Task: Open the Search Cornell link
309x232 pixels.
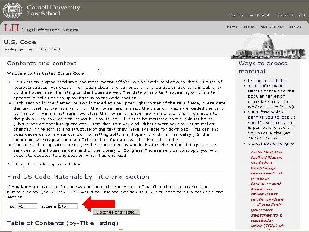Action: point(290,15)
